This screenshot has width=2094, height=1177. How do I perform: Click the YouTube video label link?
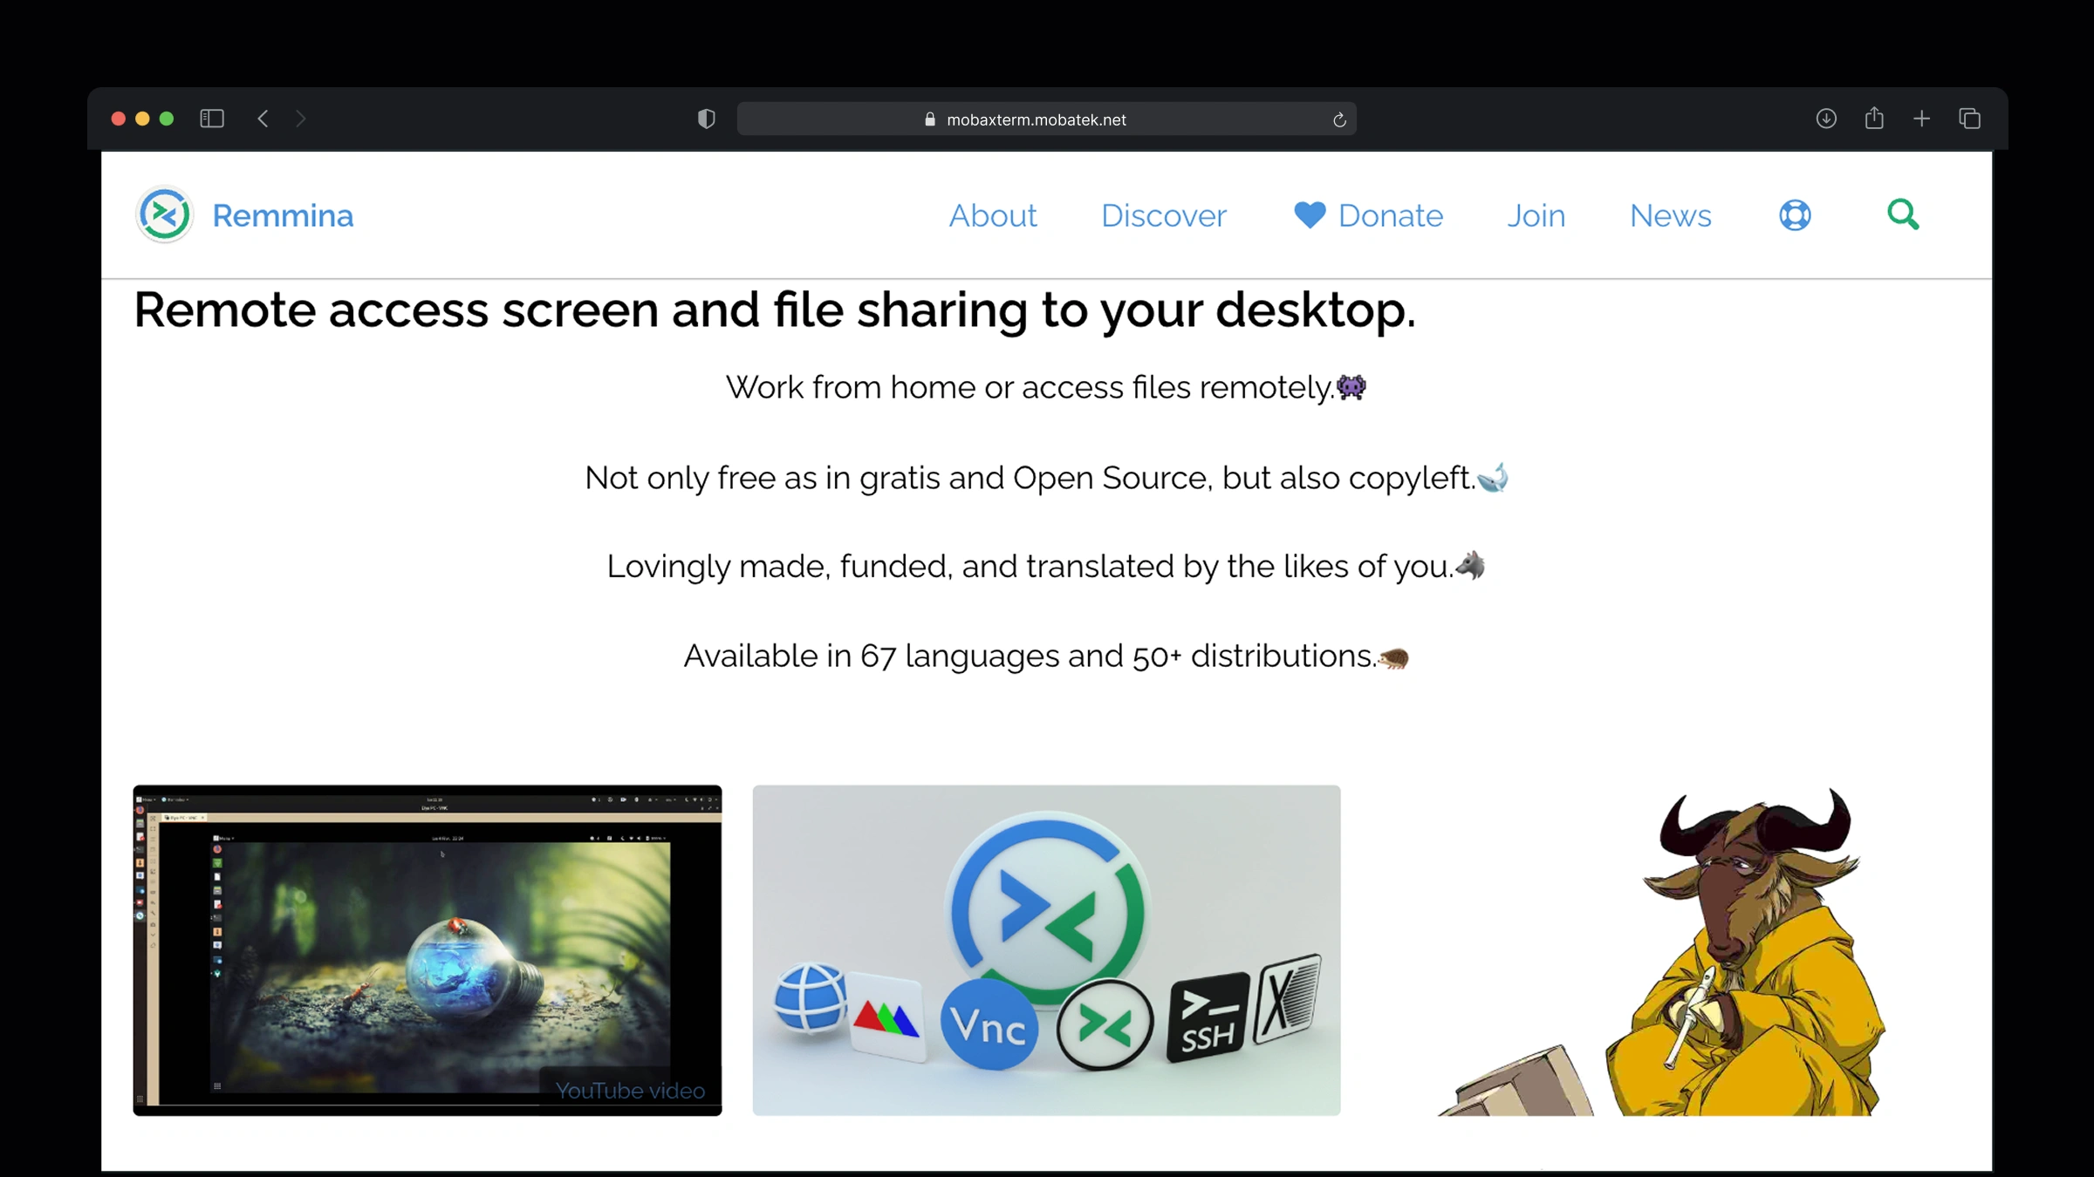(x=630, y=1091)
